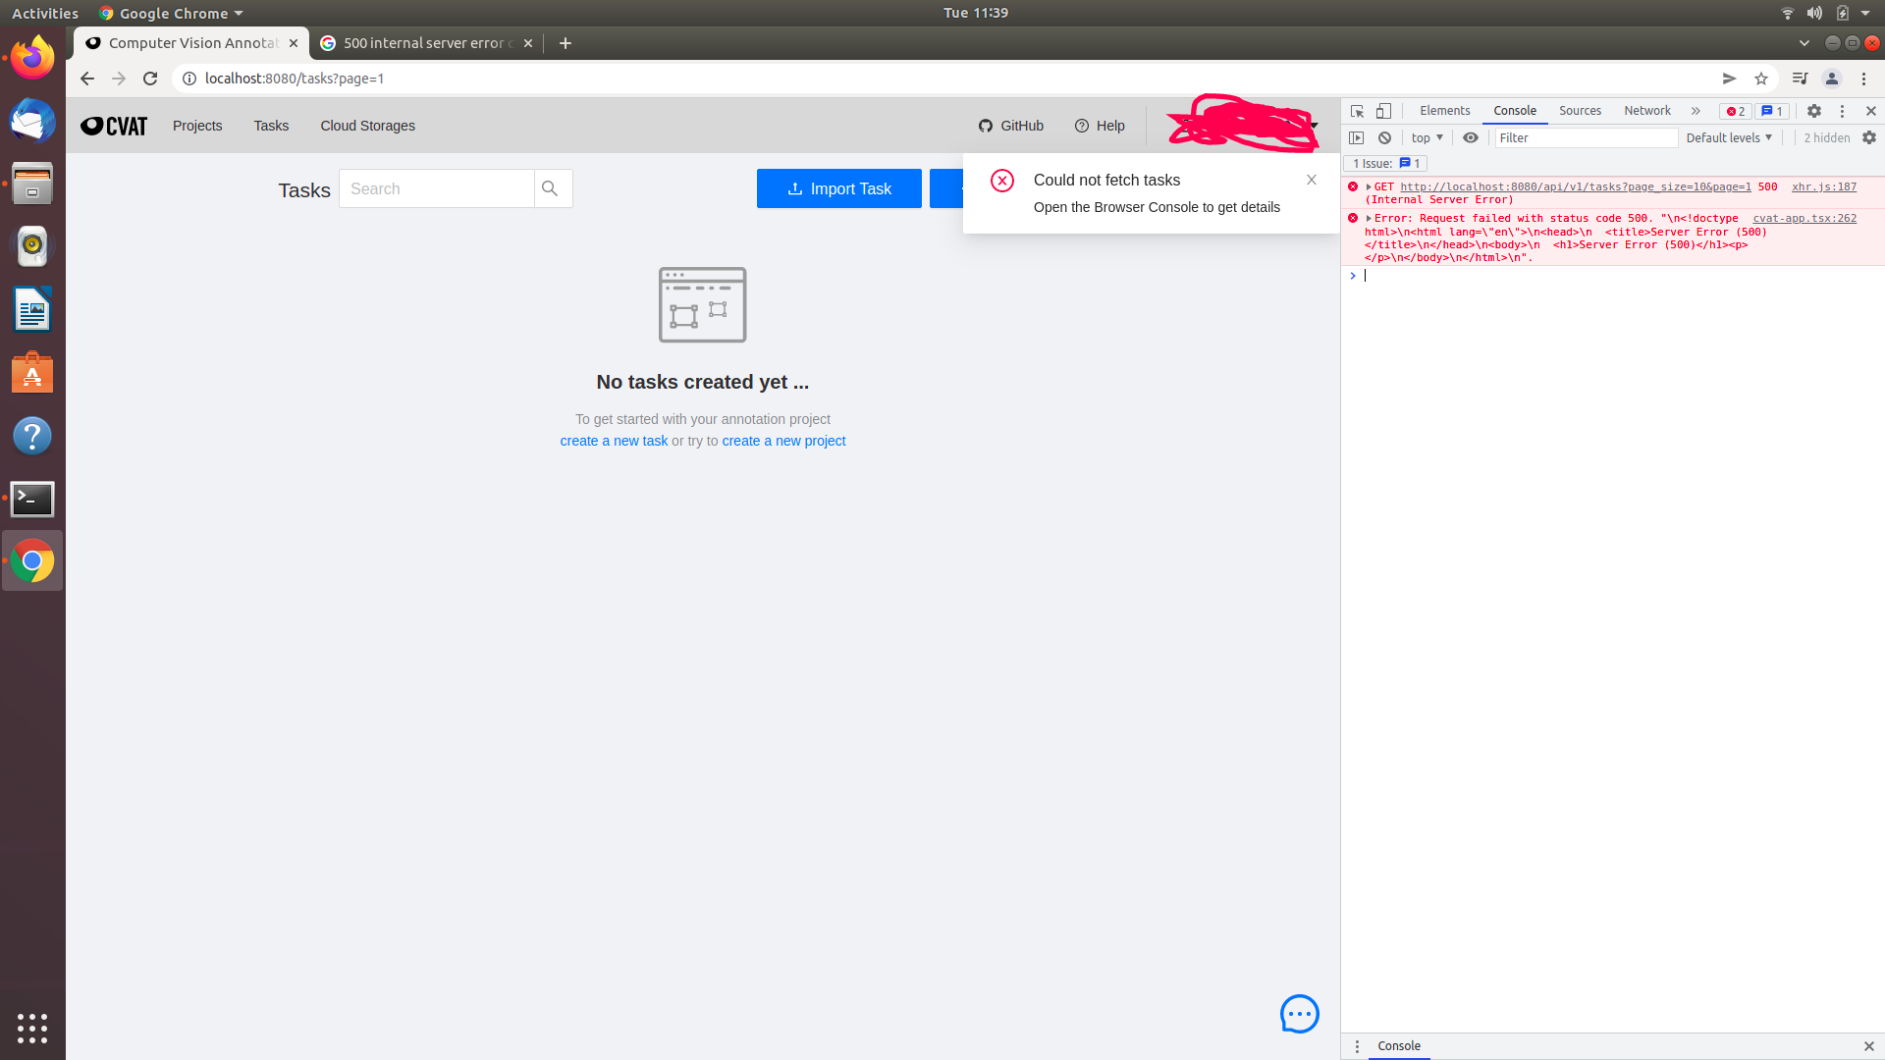Open Chrome's three-dot menu
The height and width of the screenshot is (1060, 1885).
[x=1863, y=79]
